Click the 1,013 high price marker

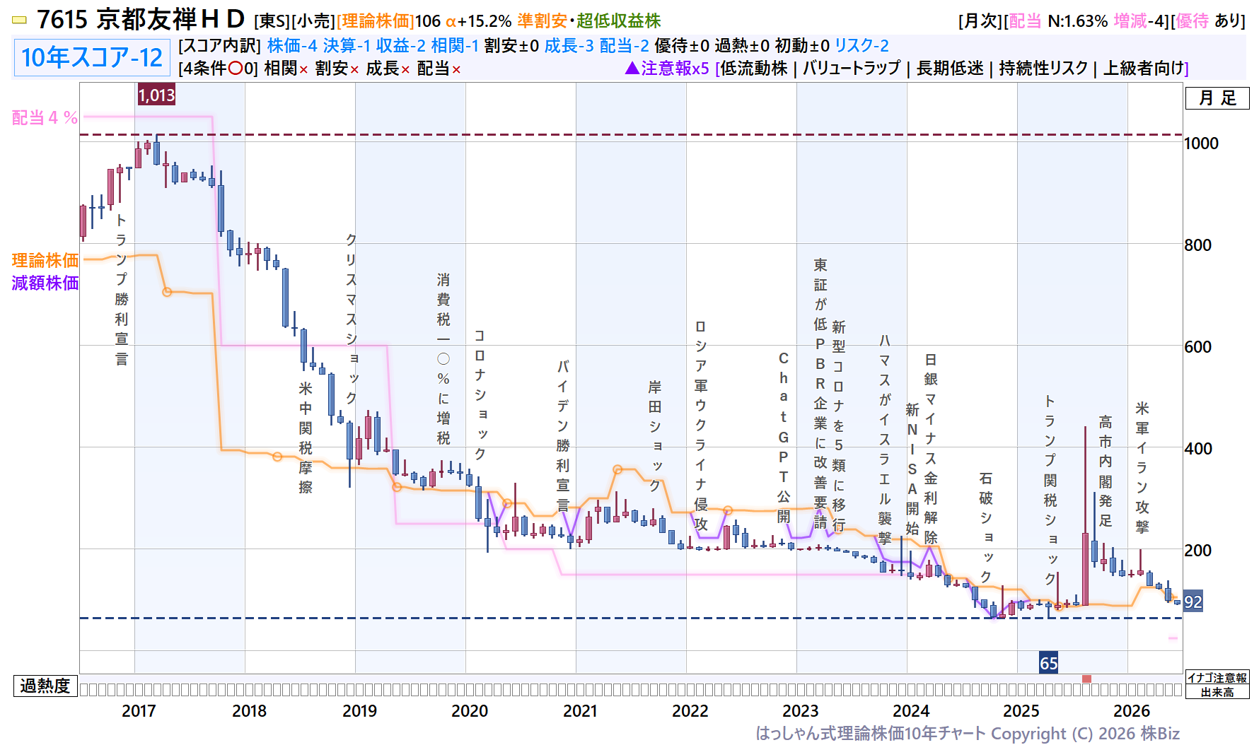tap(156, 95)
